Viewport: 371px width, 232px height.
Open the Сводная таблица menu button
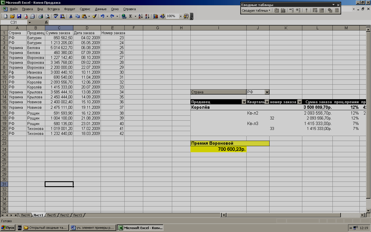(x=256, y=10)
